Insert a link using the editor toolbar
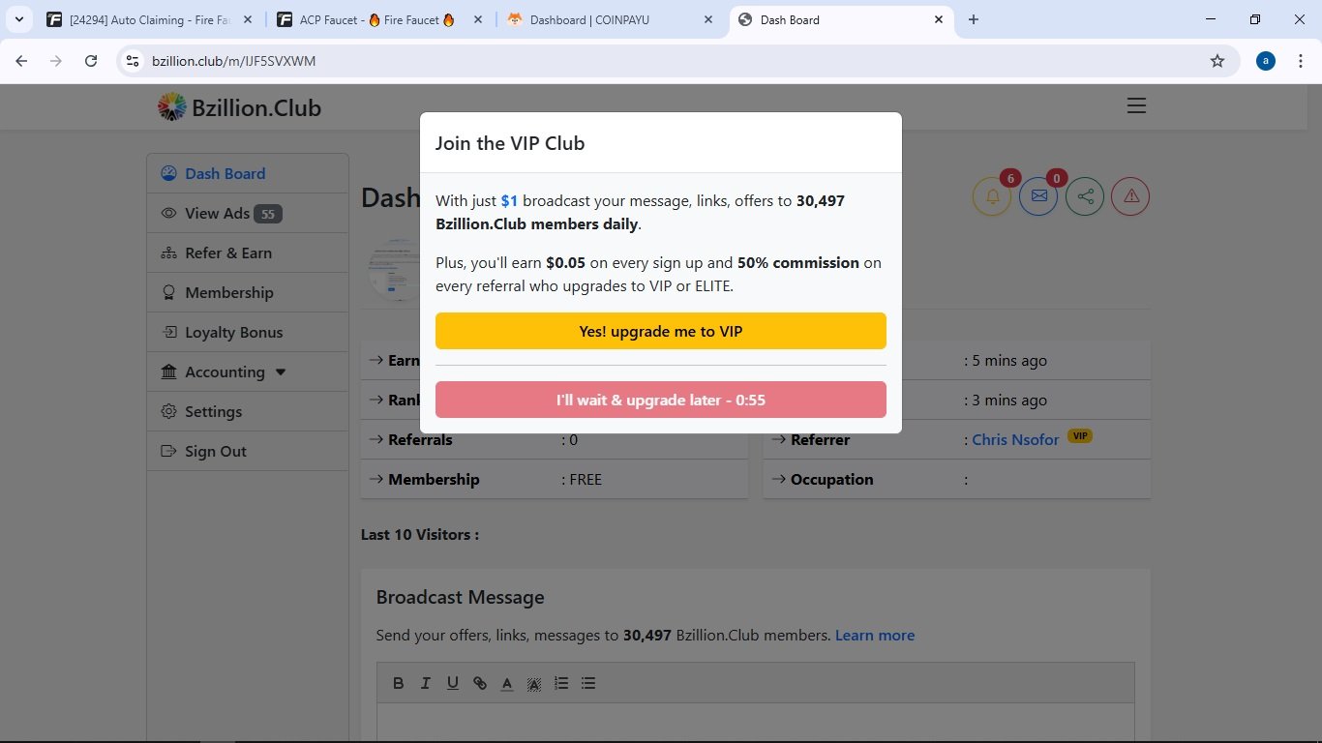The image size is (1322, 743). [479, 683]
